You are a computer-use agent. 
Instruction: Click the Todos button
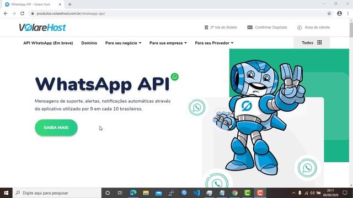pos(312,42)
